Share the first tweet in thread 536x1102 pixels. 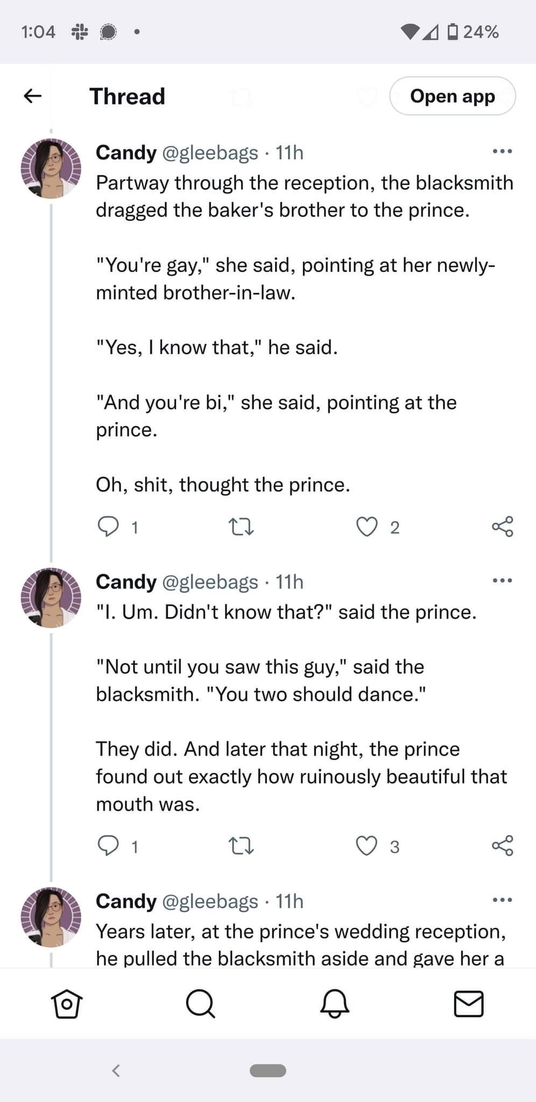click(503, 527)
